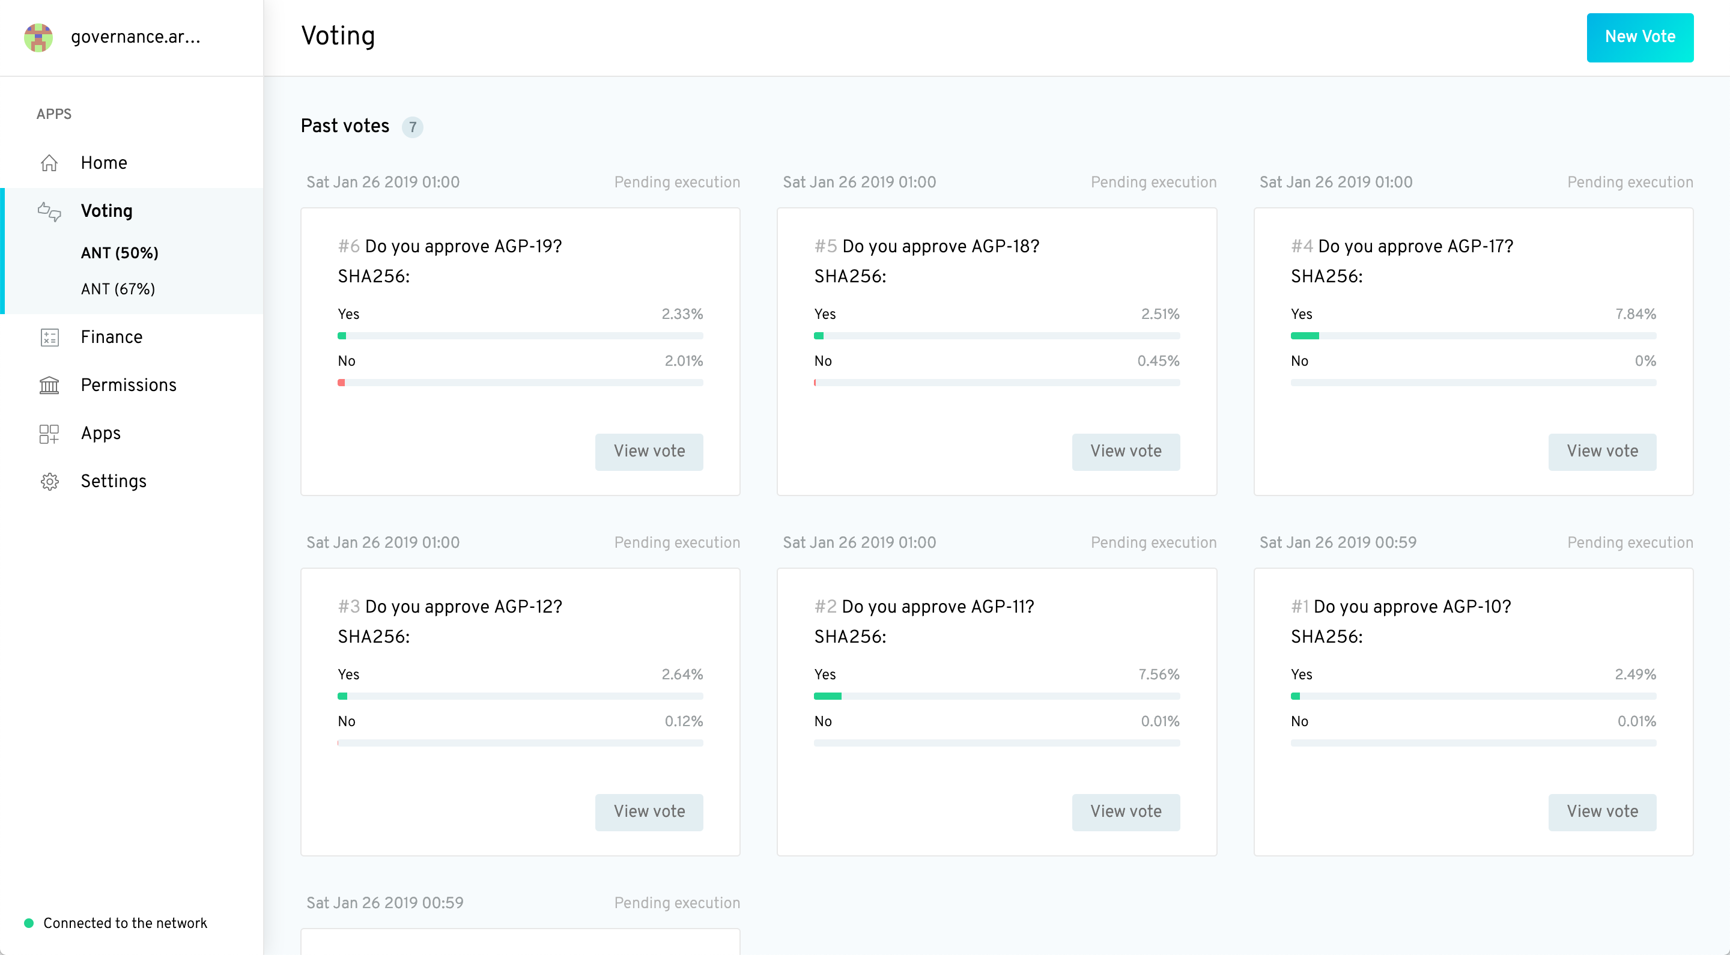Create a New Vote
Viewport: 1730px width, 955px height.
pyautogui.click(x=1639, y=38)
